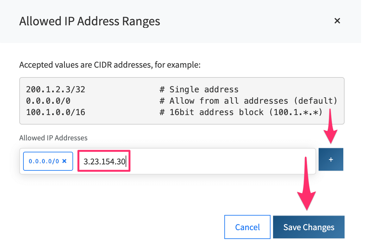Select the 0.0.0.0/0 chip label
The image size is (374, 251).
44,161
